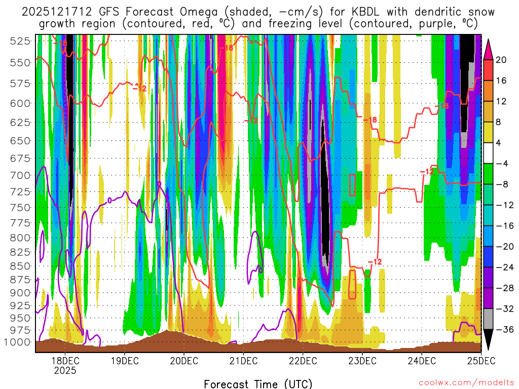This screenshot has height=389, width=519.
Task: Pick the gray swatch between -32 and -36
Action: 488,319
